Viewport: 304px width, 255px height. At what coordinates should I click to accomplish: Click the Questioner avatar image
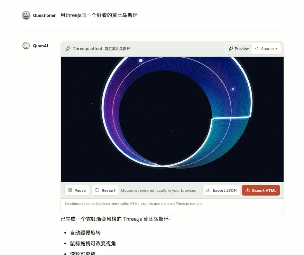(x=26, y=15)
